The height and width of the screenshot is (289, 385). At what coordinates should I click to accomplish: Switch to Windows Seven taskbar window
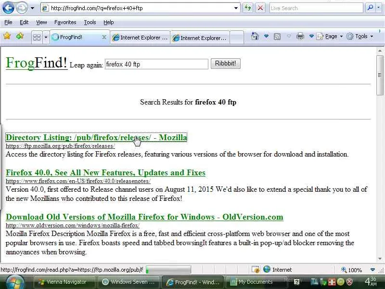(x=128, y=282)
